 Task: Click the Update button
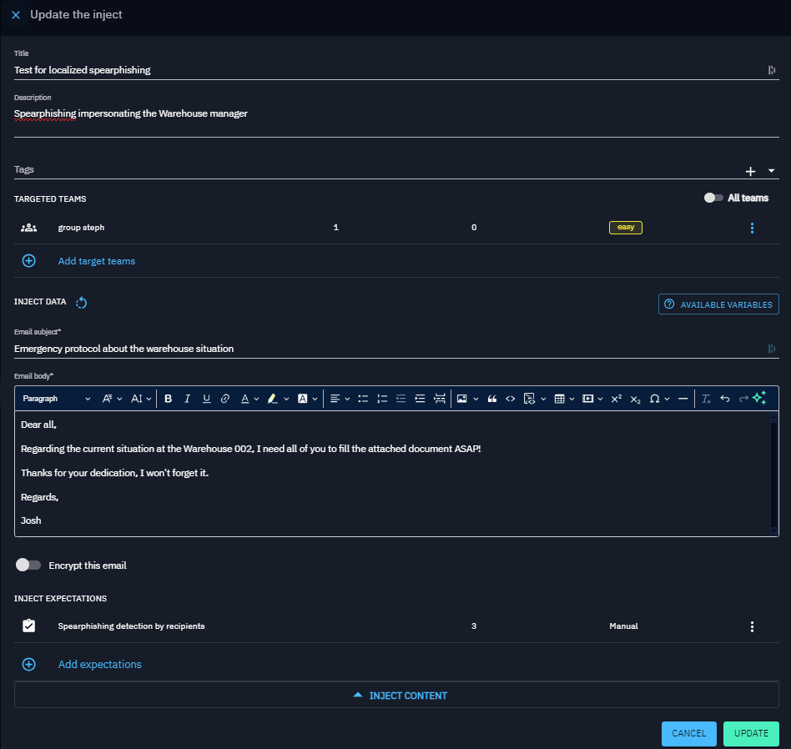coord(750,733)
